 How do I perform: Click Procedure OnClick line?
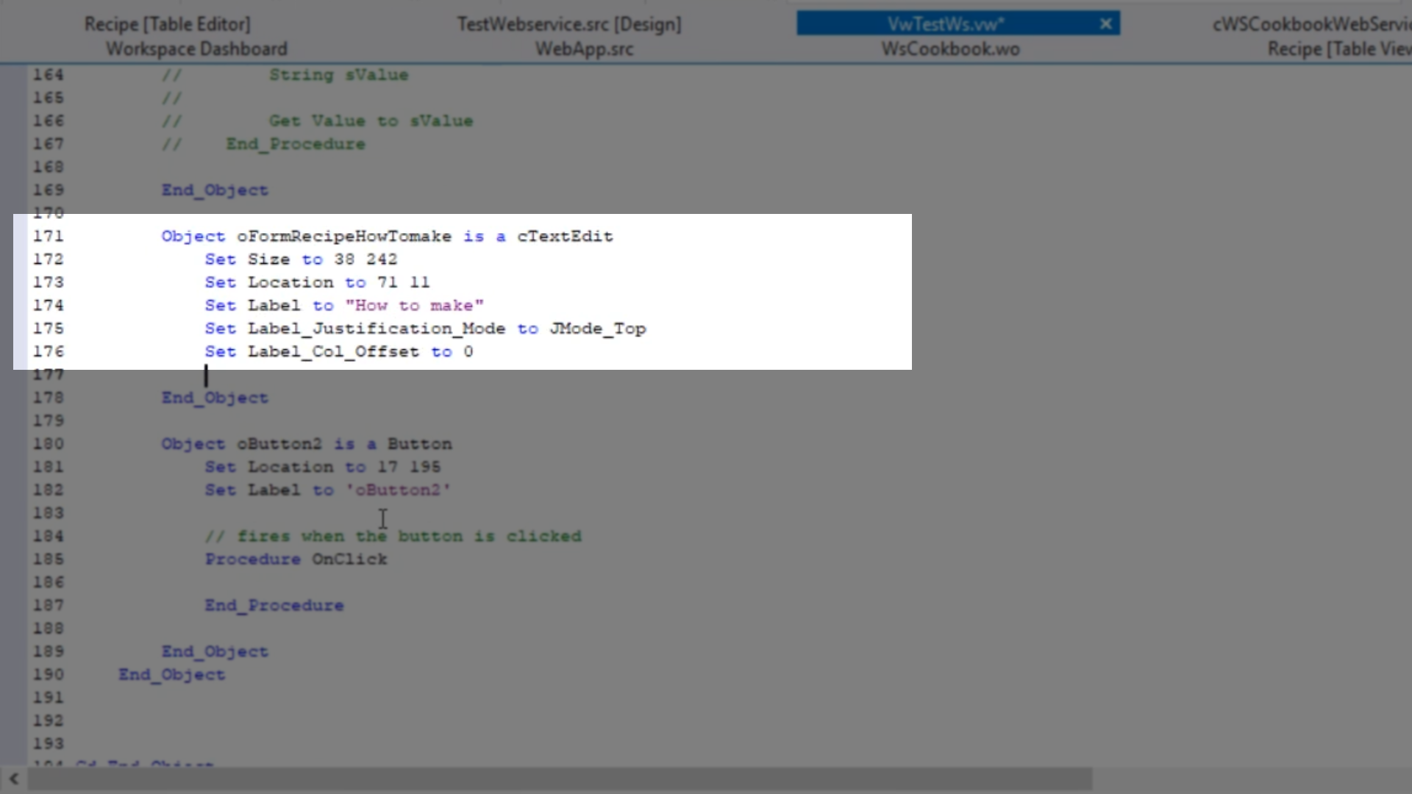296,559
